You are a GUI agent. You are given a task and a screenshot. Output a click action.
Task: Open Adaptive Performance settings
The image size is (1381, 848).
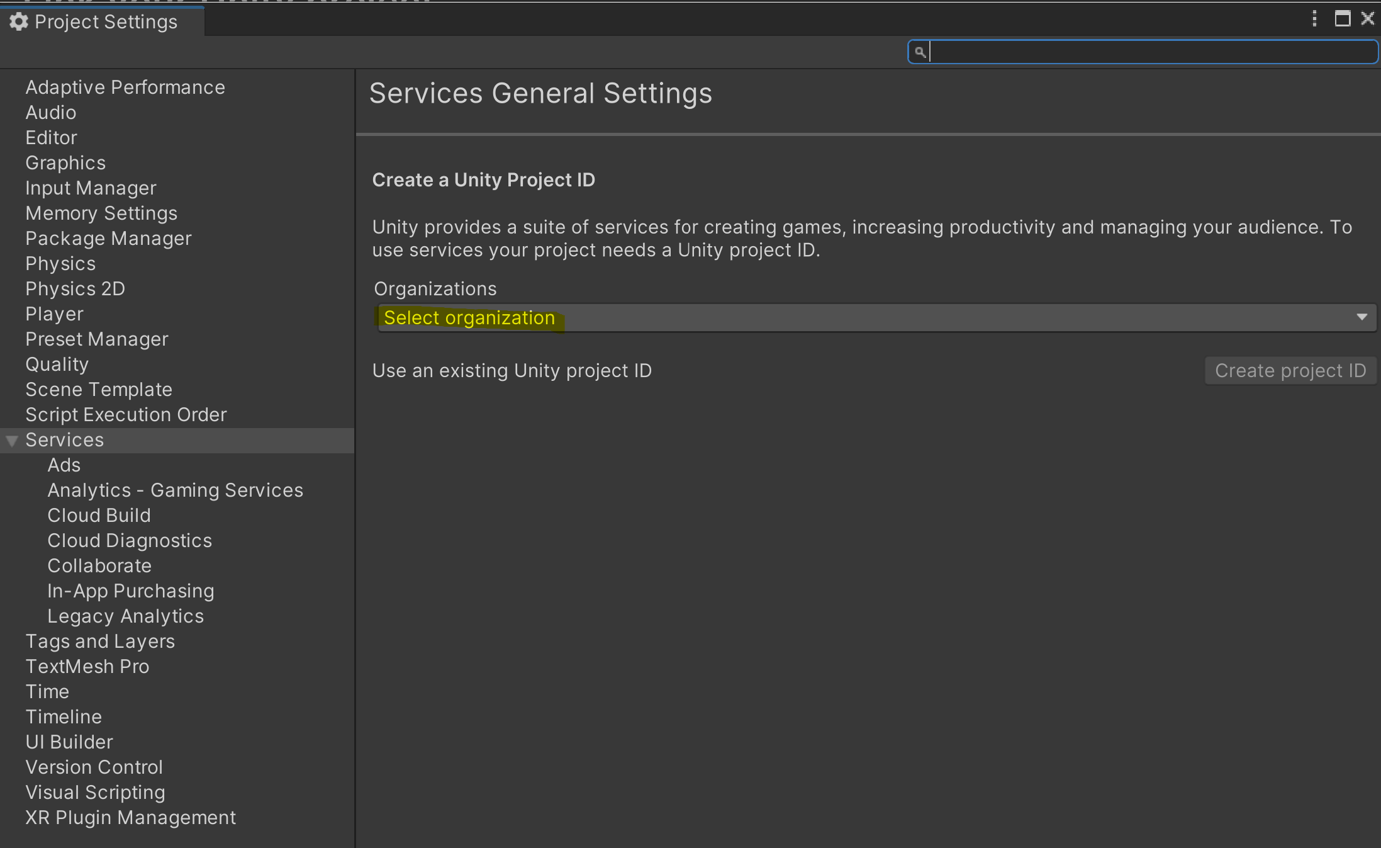point(125,88)
